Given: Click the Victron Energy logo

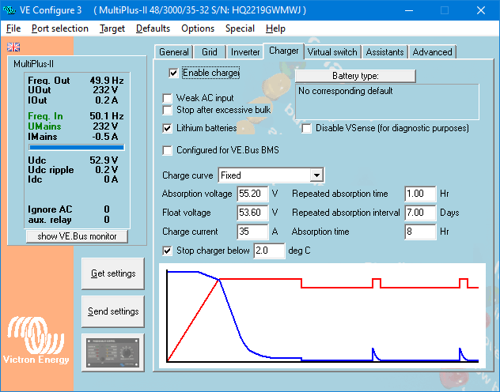Looking at the screenshot, I should click(39, 342).
